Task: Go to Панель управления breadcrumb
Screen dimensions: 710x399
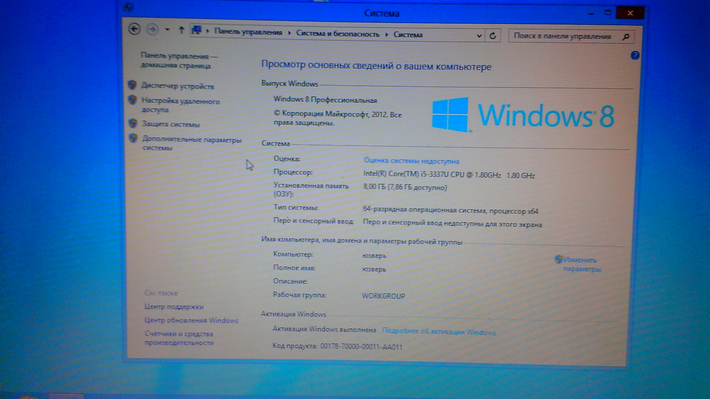Action: 248,32
